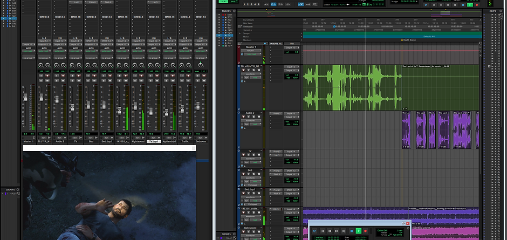Mute the Audio 2 track in edit window

(259, 116)
